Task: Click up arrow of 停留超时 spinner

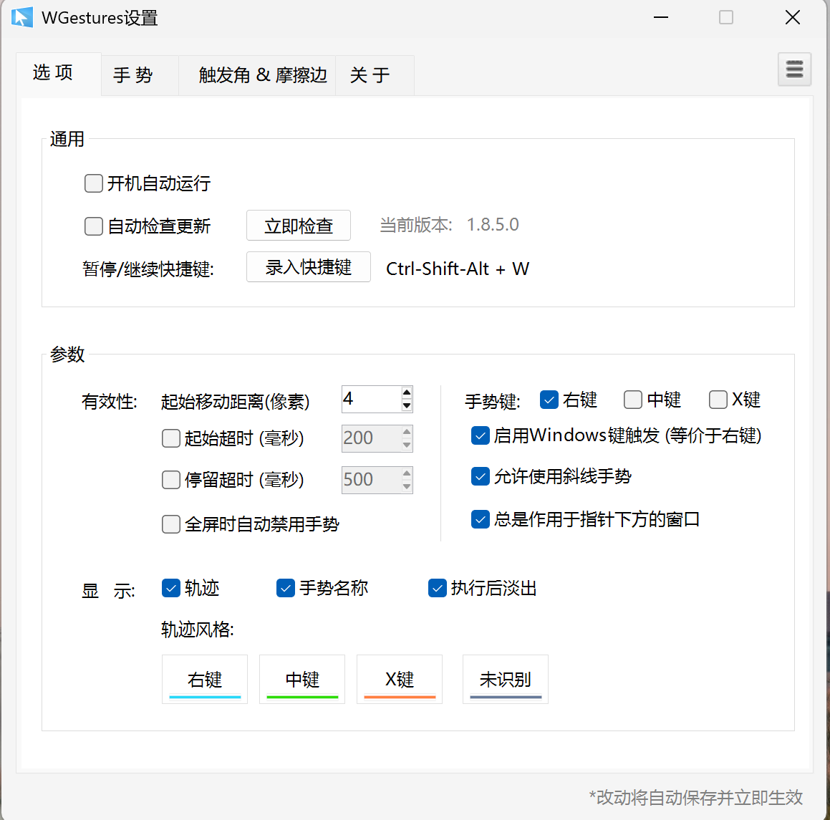Action: pos(407,473)
